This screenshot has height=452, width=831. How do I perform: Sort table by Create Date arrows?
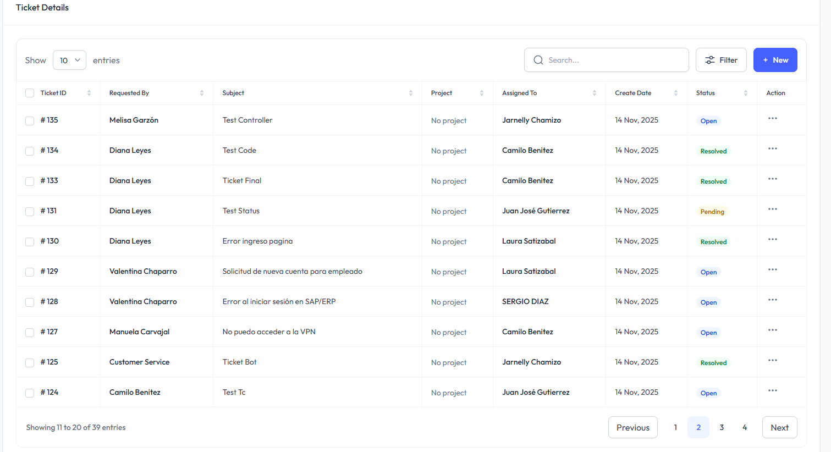[675, 93]
